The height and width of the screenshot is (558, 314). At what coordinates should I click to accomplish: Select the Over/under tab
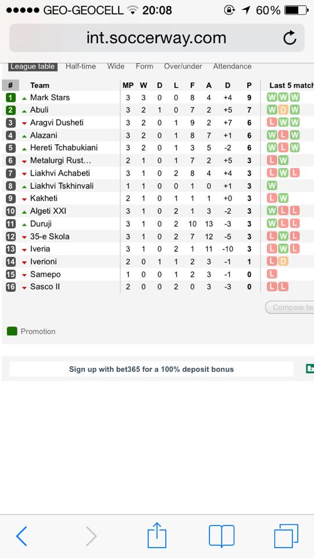(x=183, y=66)
